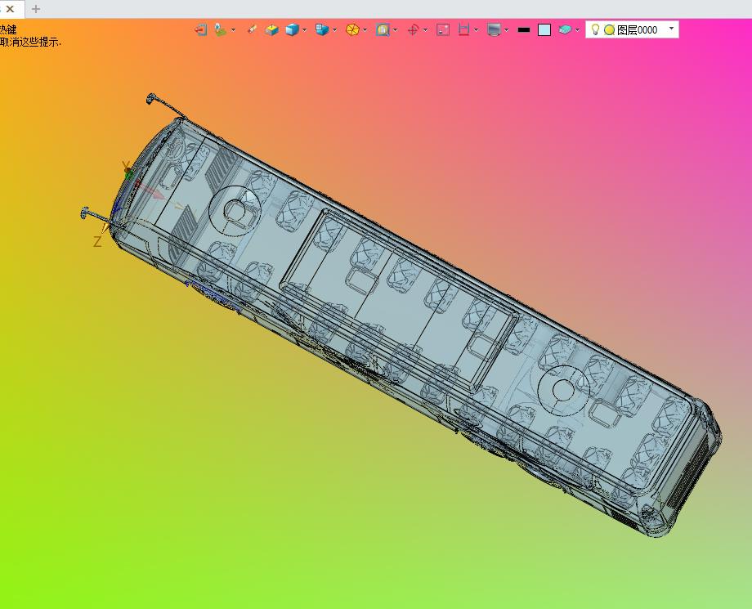The height and width of the screenshot is (609, 752).
Task: Click the blue shaded cube display icon
Action: coord(292,29)
